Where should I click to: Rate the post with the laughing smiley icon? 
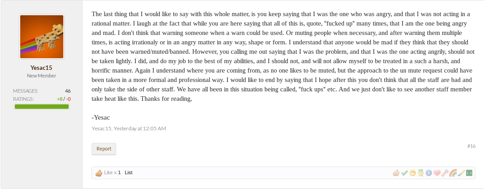coord(412,173)
